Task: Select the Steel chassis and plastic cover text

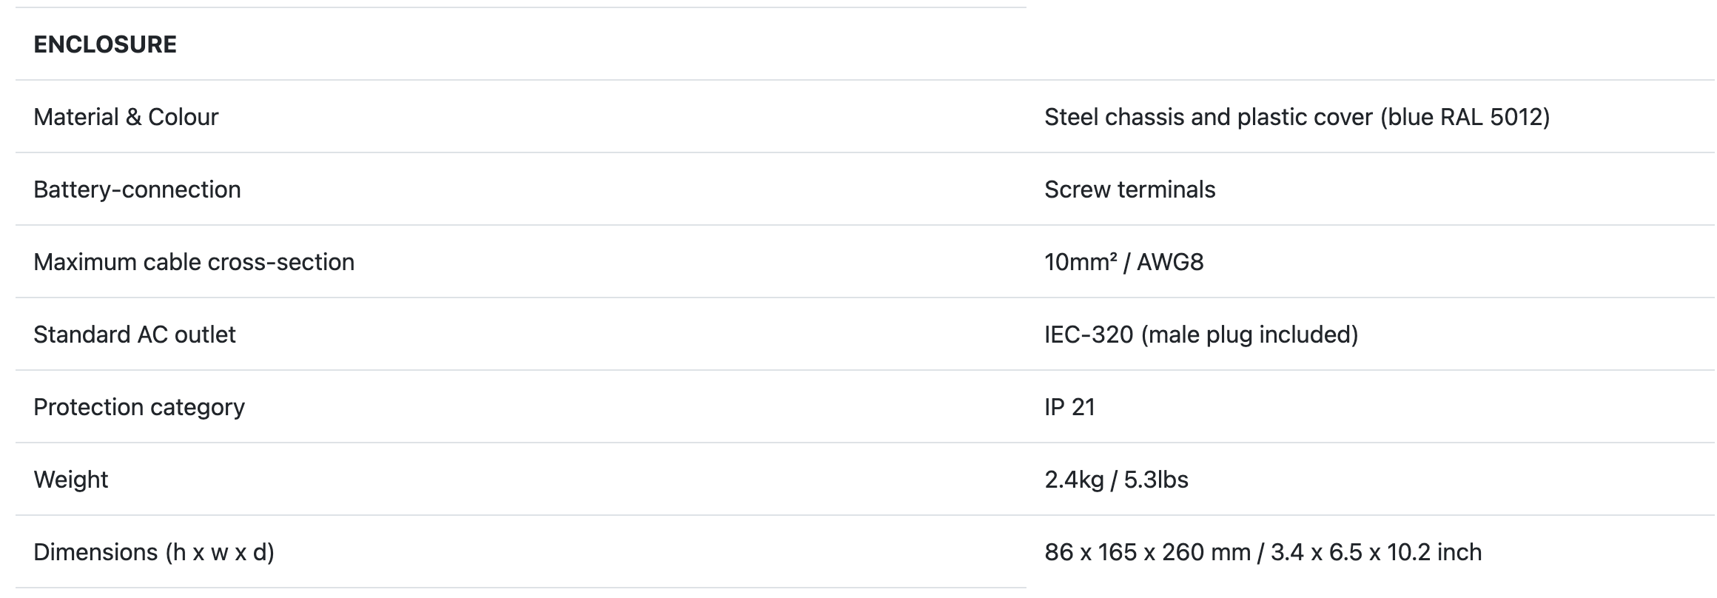Action: tap(1208, 117)
